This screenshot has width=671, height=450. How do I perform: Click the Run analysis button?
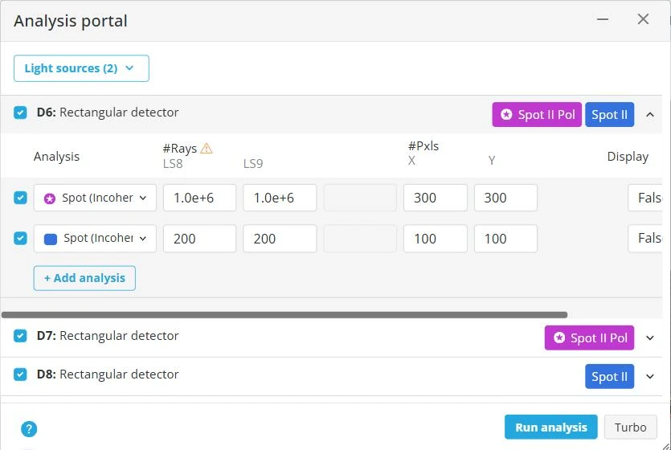[x=550, y=427]
